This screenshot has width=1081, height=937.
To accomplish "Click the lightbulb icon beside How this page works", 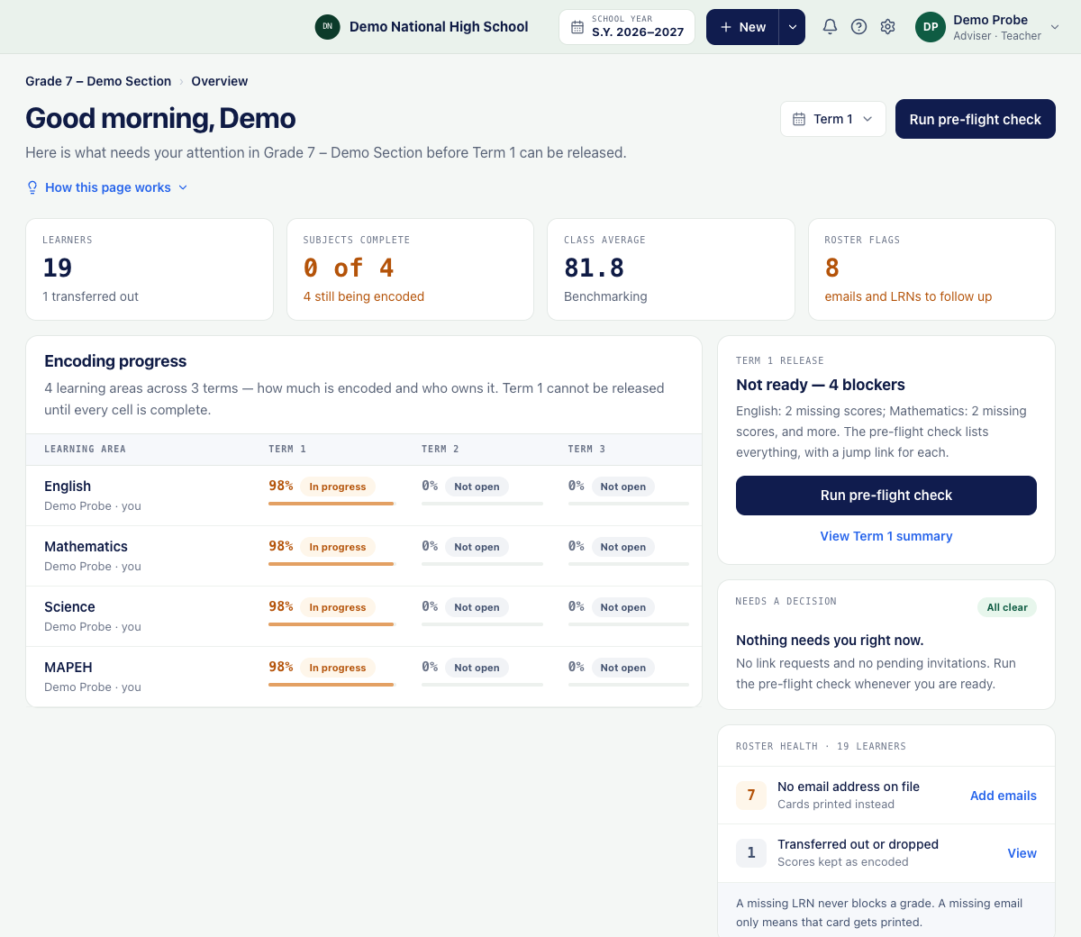I will point(32,187).
